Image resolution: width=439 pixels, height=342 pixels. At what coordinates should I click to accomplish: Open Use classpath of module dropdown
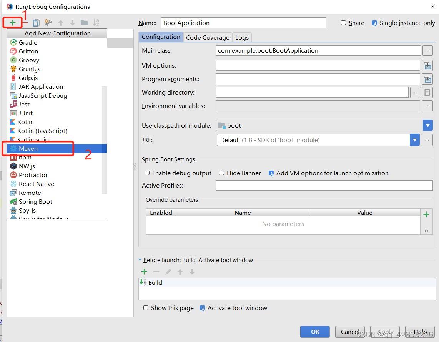pos(427,125)
